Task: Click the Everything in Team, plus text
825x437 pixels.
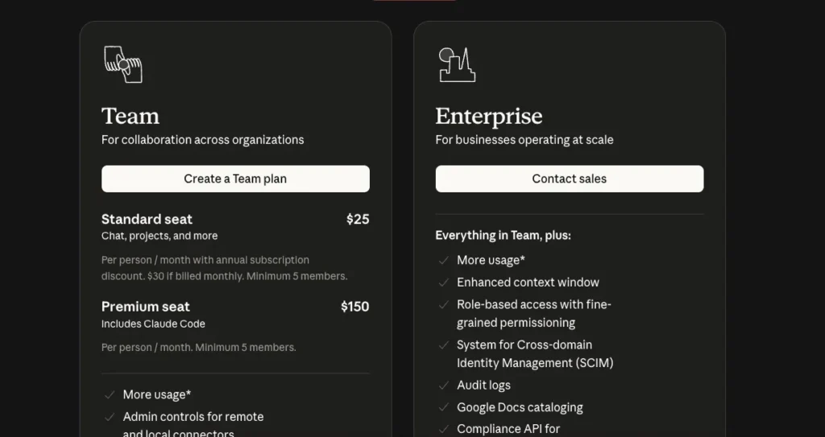Action: click(503, 236)
